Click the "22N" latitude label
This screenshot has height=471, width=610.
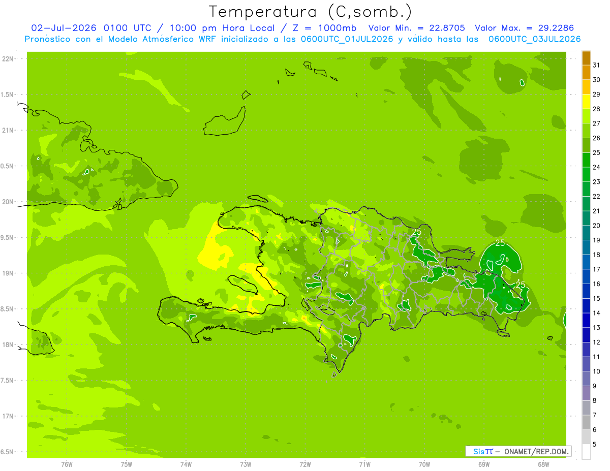point(9,59)
